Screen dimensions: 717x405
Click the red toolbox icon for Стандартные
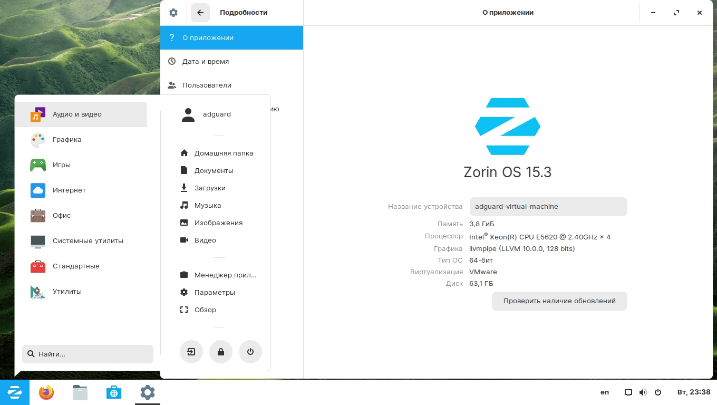(x=38, y=266)
